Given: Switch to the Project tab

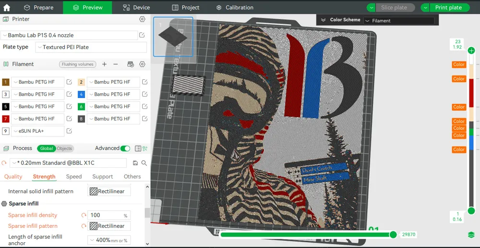Looking at the screenshot, I should point(185,7).
